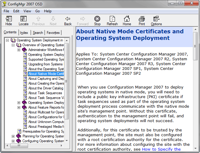This screenshot has width=200, height=153.
Task: Expand the Configuring Operating System node
Action: point(13,141)
